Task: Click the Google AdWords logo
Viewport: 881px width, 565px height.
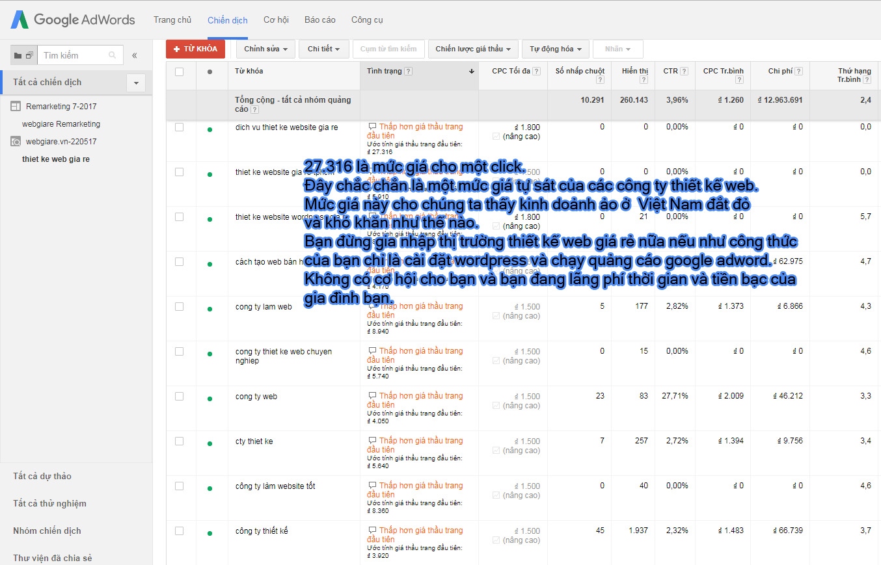Action: click(x=73, y=20)
